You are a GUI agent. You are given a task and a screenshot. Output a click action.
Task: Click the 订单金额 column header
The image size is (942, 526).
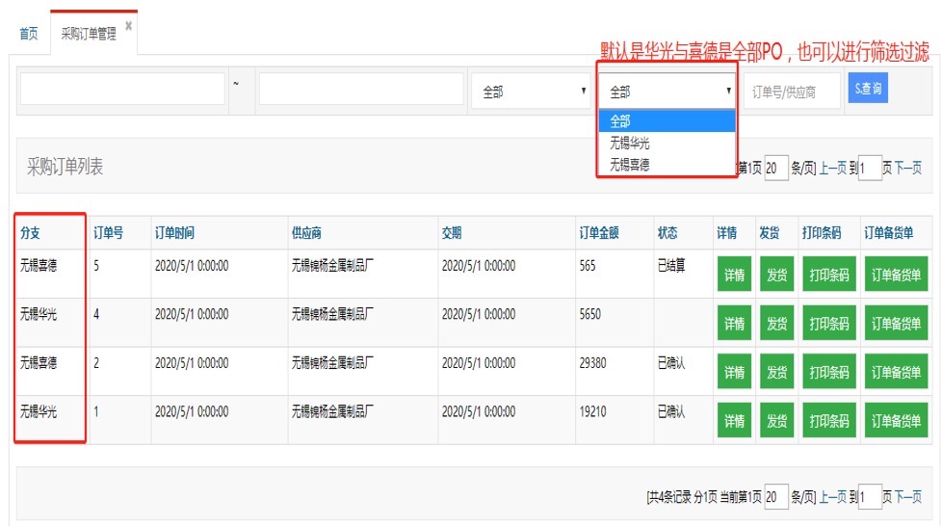tap(599, 233)
